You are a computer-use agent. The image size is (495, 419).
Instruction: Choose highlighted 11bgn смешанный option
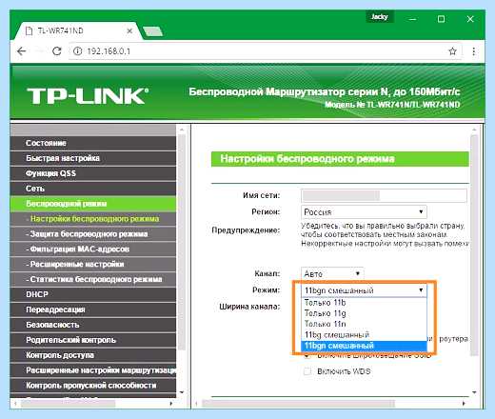coord(364,346)
